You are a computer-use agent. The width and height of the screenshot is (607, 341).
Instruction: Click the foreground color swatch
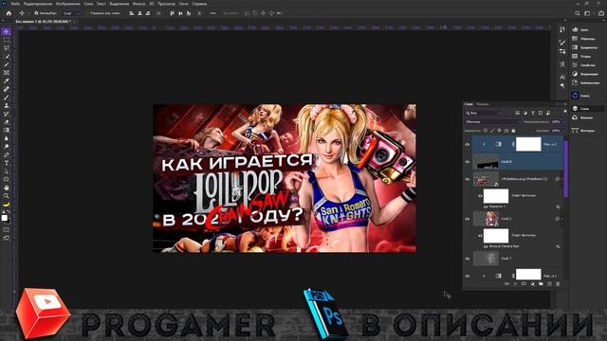(4, 218)
